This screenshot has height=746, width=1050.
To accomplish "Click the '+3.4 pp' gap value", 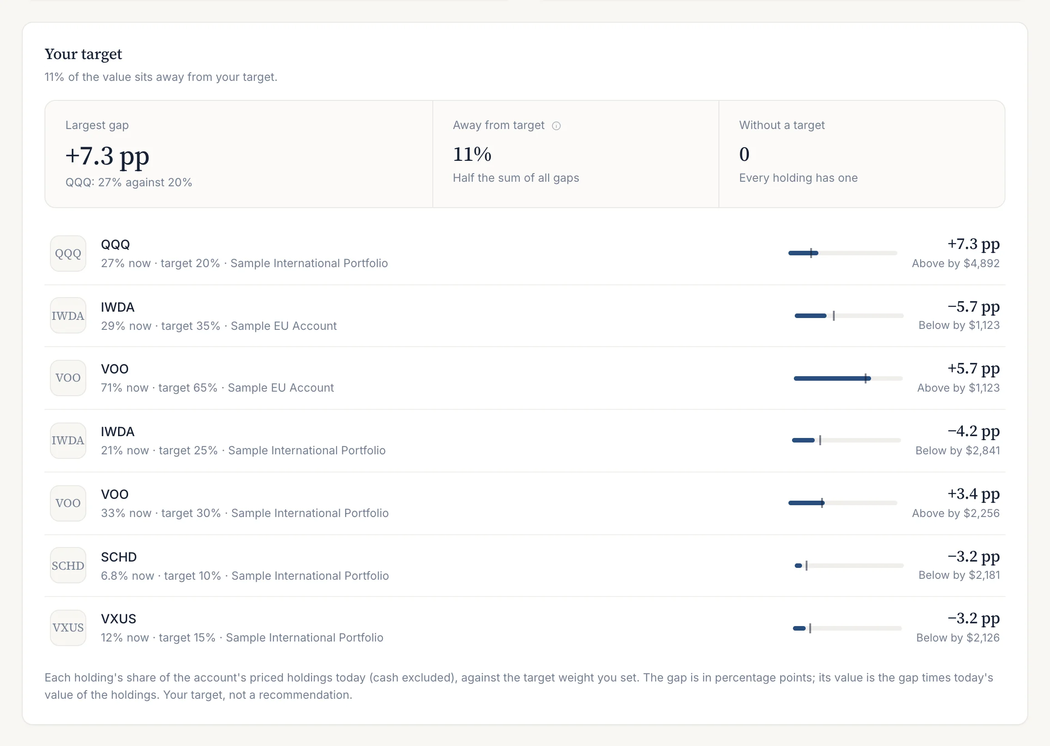I will pyautogui.click(x=973, y=494).
